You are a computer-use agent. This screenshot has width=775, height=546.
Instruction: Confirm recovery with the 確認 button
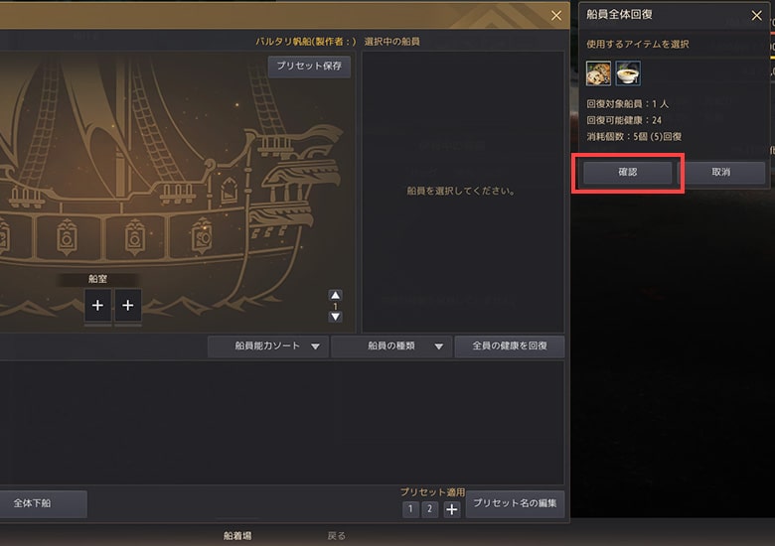click(x=627, y=173)
